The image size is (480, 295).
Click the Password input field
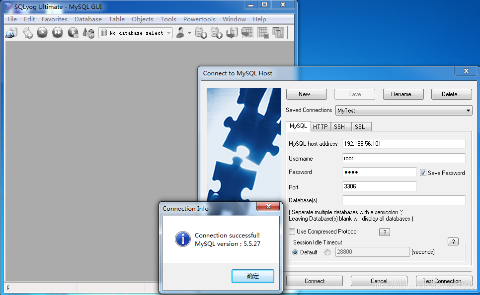379,172
